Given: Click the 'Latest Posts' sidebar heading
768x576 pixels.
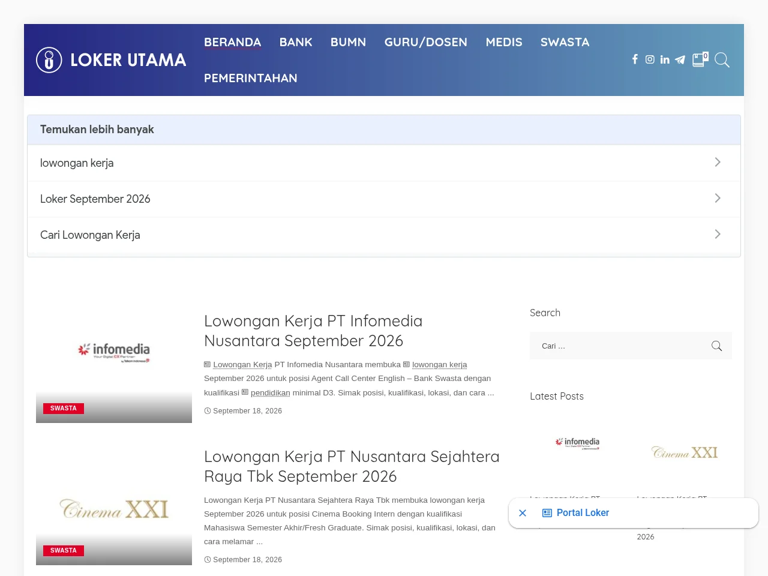Looking at the screenshot, I should tap(557, 396).
